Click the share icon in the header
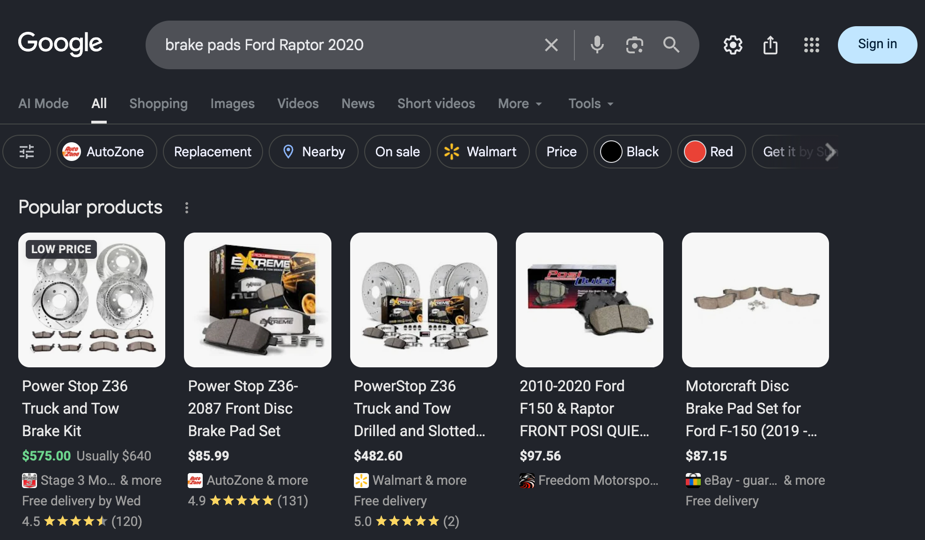Screen dimensions: 925x540 [771, 45]
